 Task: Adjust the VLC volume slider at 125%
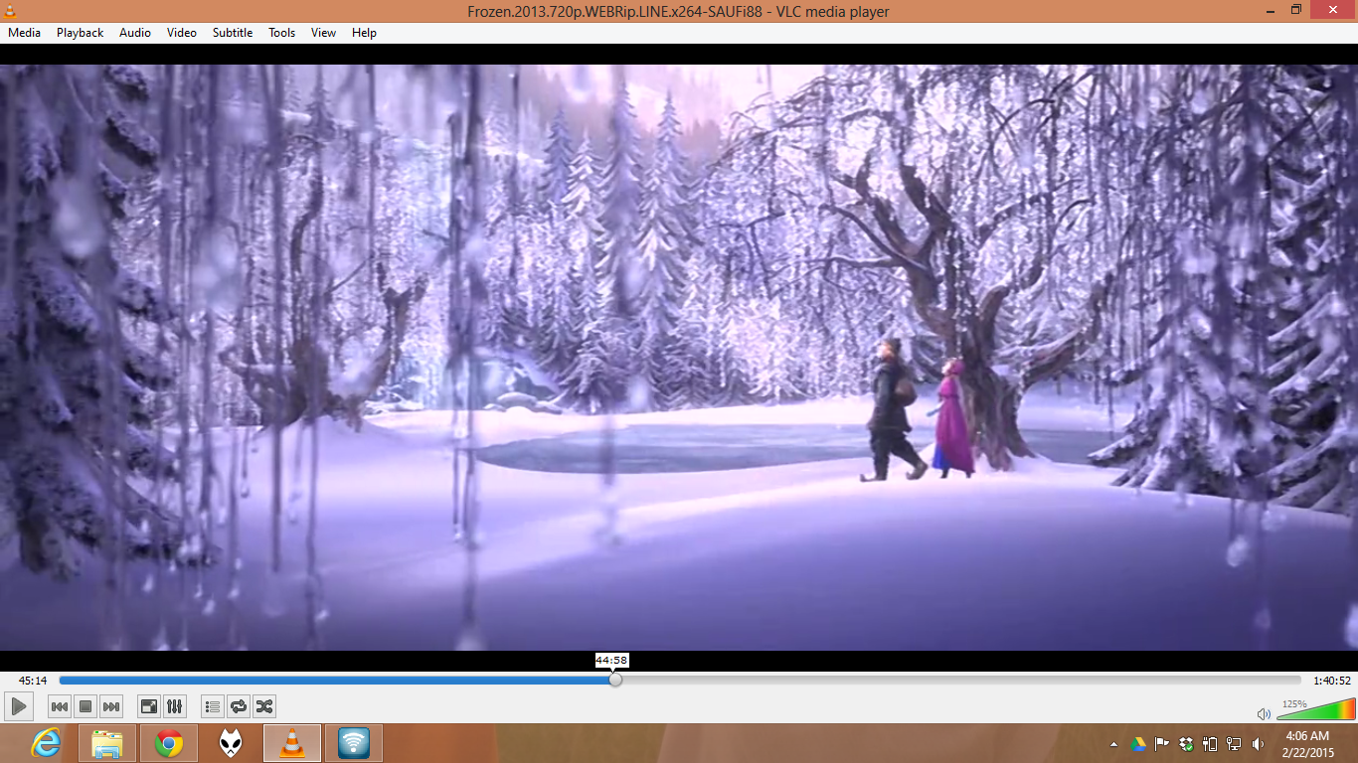pyautogui.click(x=1315, y=708)
